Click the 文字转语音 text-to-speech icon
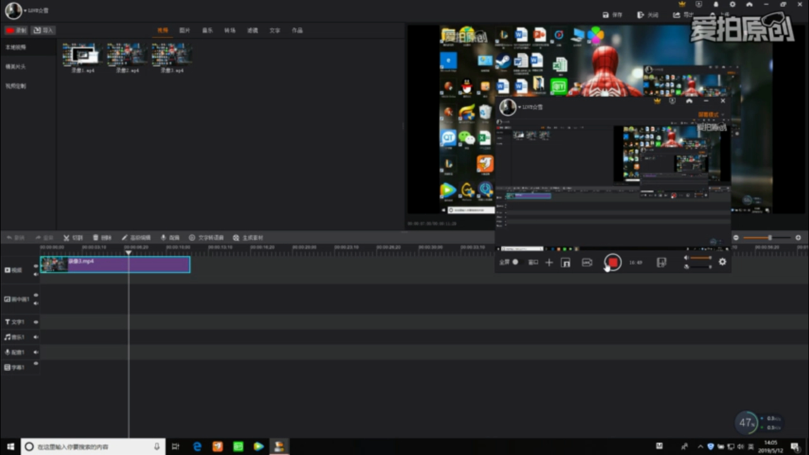The width and height of the screenshot is (809, 455). pos(206,238)
